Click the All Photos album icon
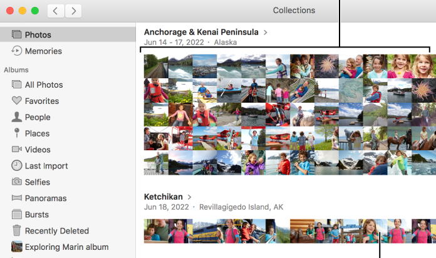436x258 pixels. [16, 85]
